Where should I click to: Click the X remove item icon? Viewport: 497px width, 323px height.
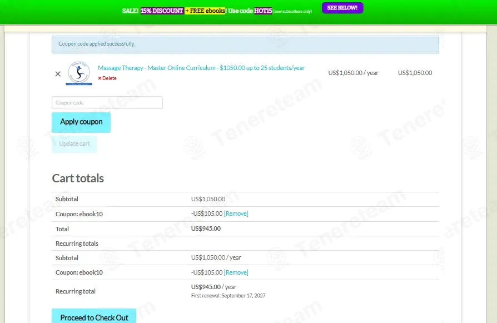58,74
